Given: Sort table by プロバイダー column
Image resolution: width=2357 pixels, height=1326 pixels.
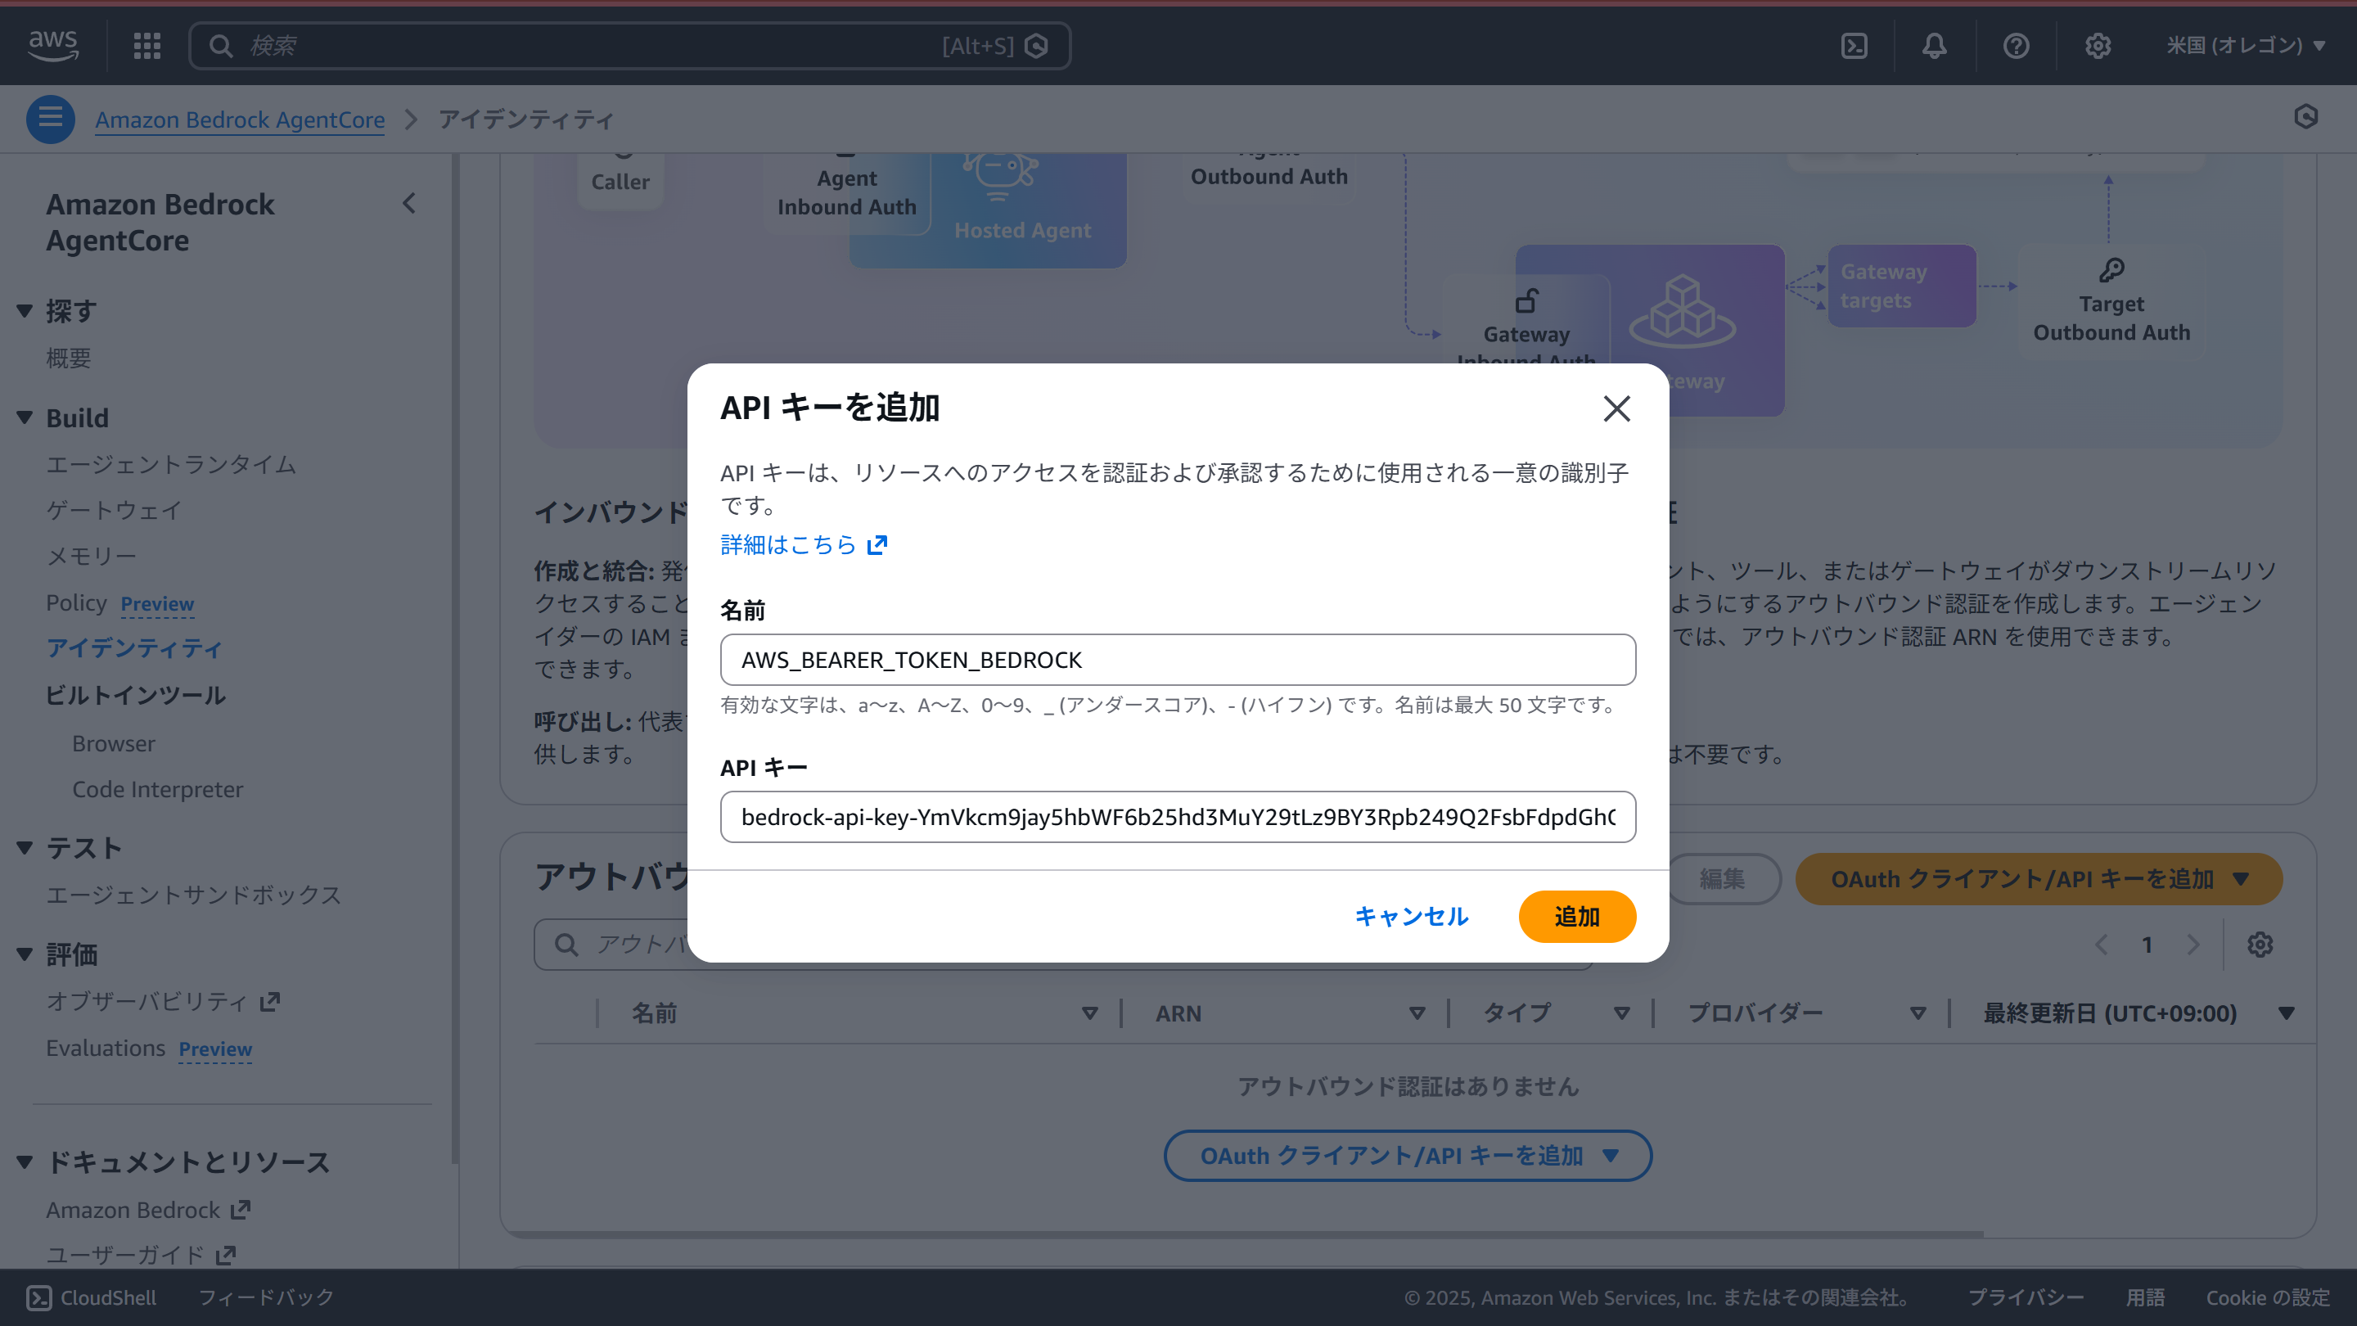Looking at the screenshot, I should pyautogui.click(x=1918, y=1013).
